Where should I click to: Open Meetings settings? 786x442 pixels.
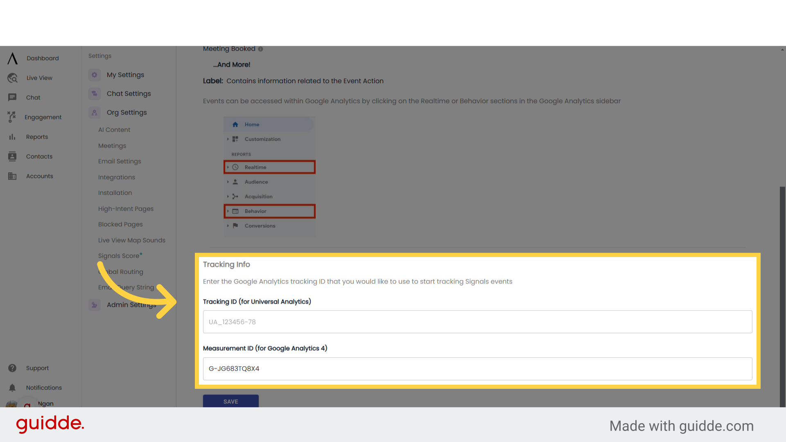point(112,146)
